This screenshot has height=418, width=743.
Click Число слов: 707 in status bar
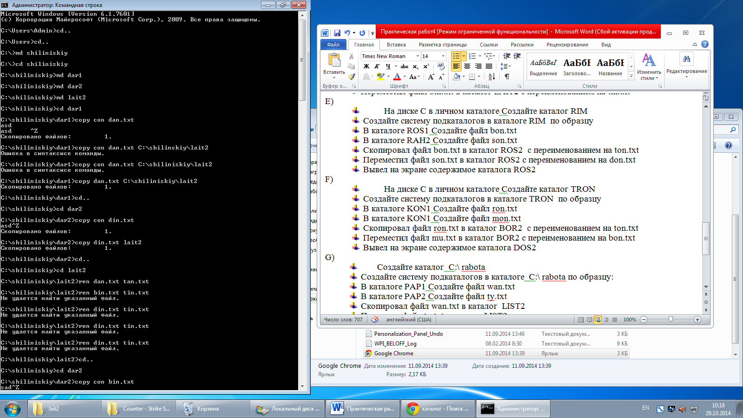(x=343, y=320)
